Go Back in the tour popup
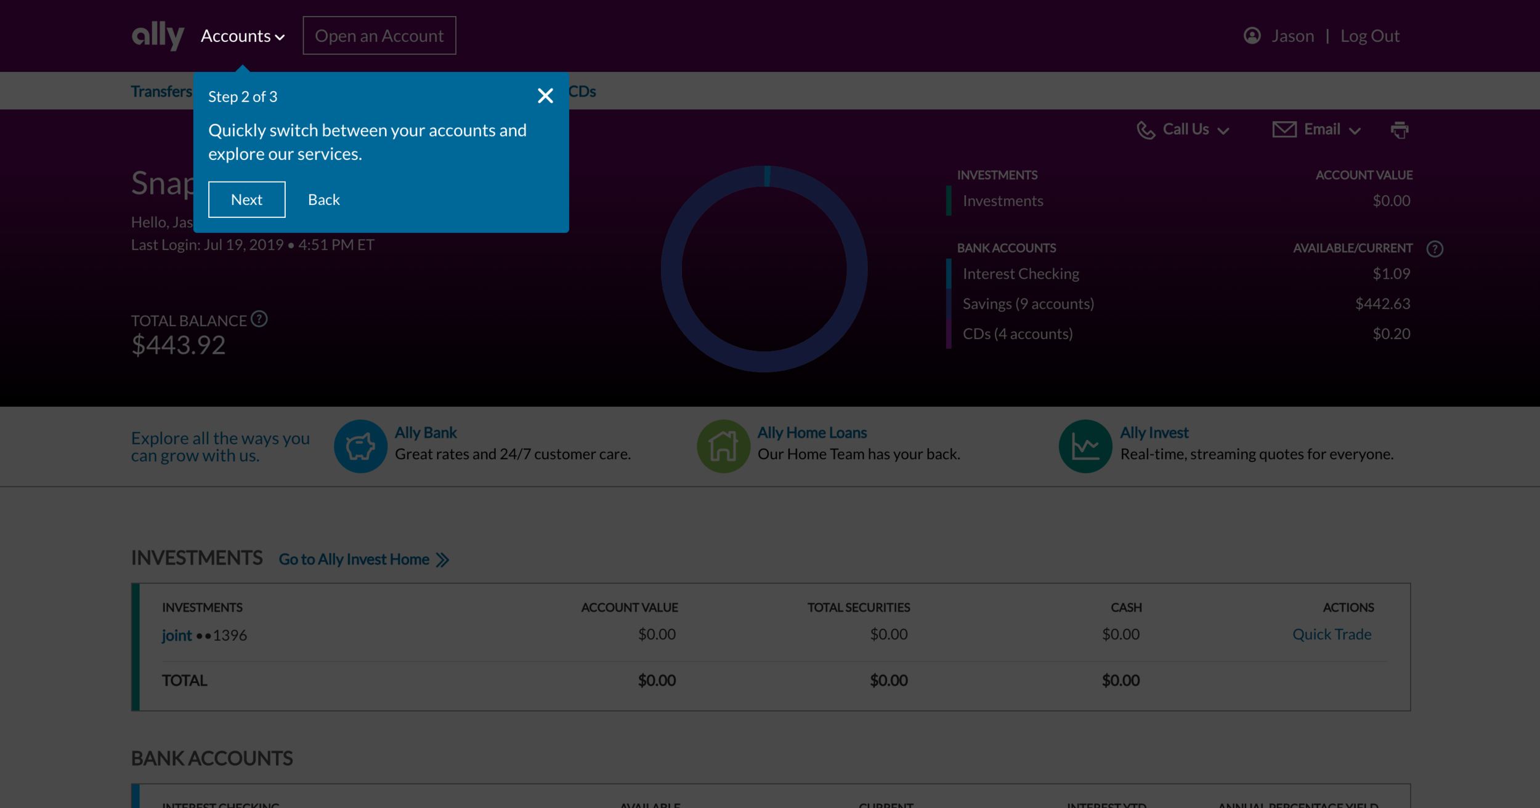This screenshot has width=1540, height=808. point(323,199)
